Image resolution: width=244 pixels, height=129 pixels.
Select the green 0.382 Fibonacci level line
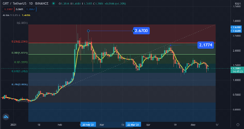click(122, 54)
